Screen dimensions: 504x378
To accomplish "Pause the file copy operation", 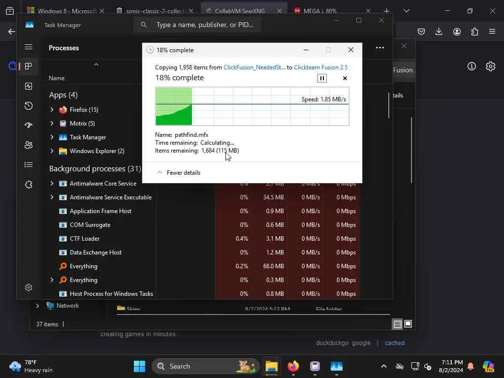I will (x=322, y=78).
